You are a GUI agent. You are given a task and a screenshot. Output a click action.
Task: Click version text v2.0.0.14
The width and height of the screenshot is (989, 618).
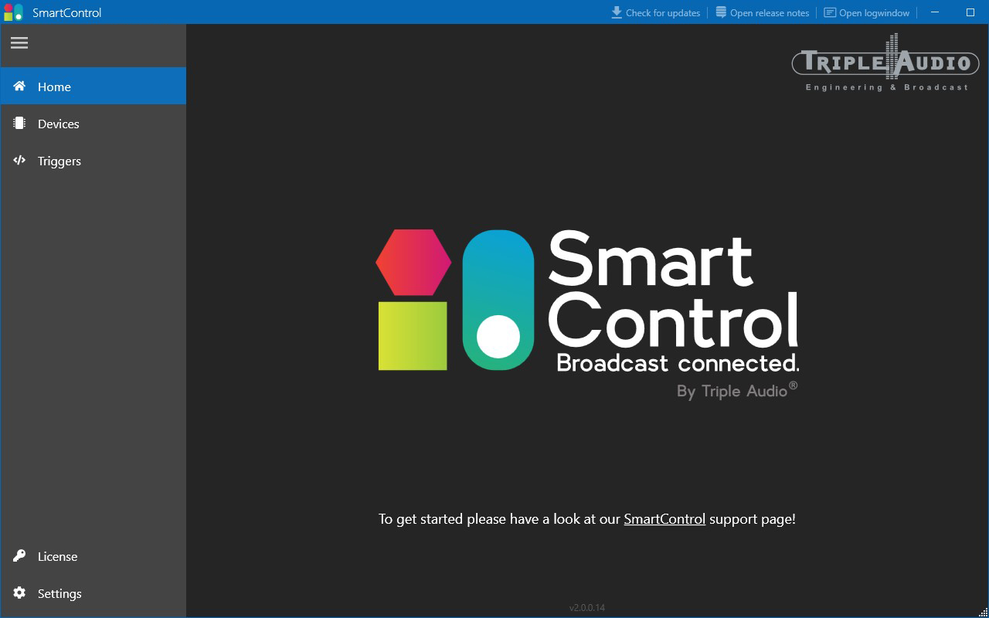tap(587, 608)
